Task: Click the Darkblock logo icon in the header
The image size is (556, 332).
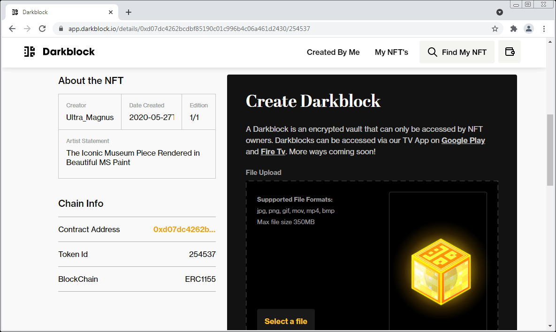Action: click(x=30, y=52)
